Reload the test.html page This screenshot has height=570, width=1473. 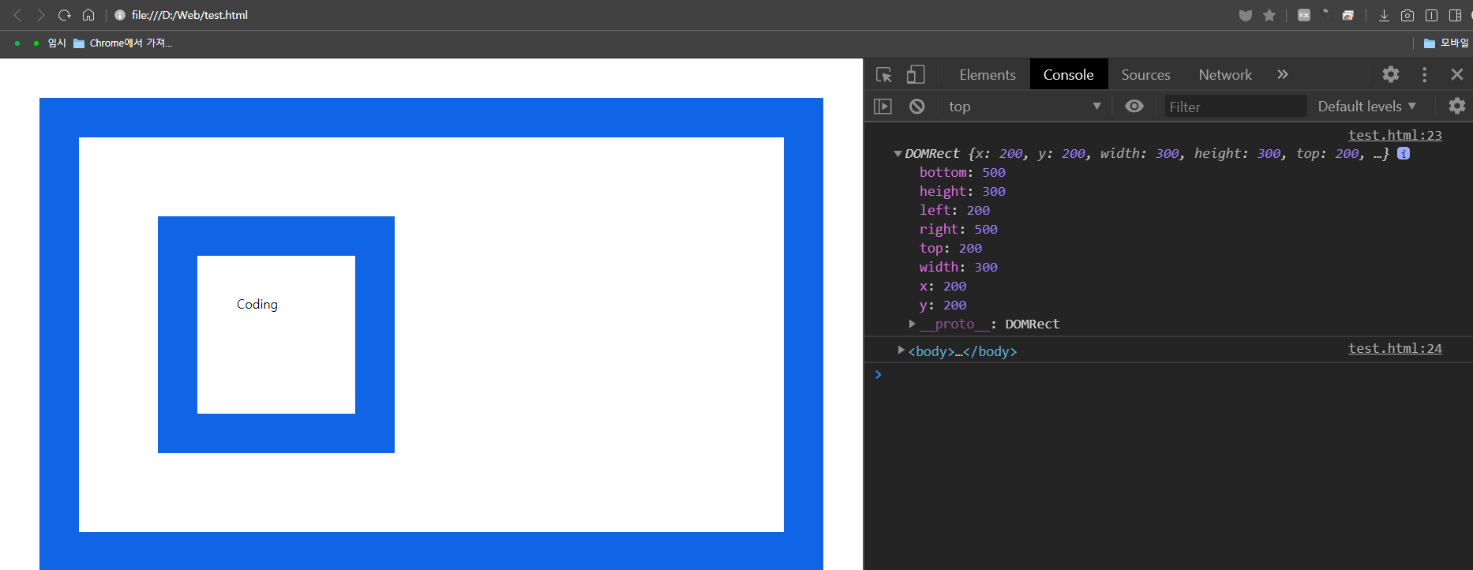tap(65, 15)
